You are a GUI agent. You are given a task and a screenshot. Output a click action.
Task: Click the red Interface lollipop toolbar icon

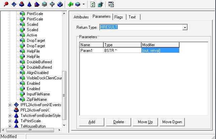pos(6,4)
